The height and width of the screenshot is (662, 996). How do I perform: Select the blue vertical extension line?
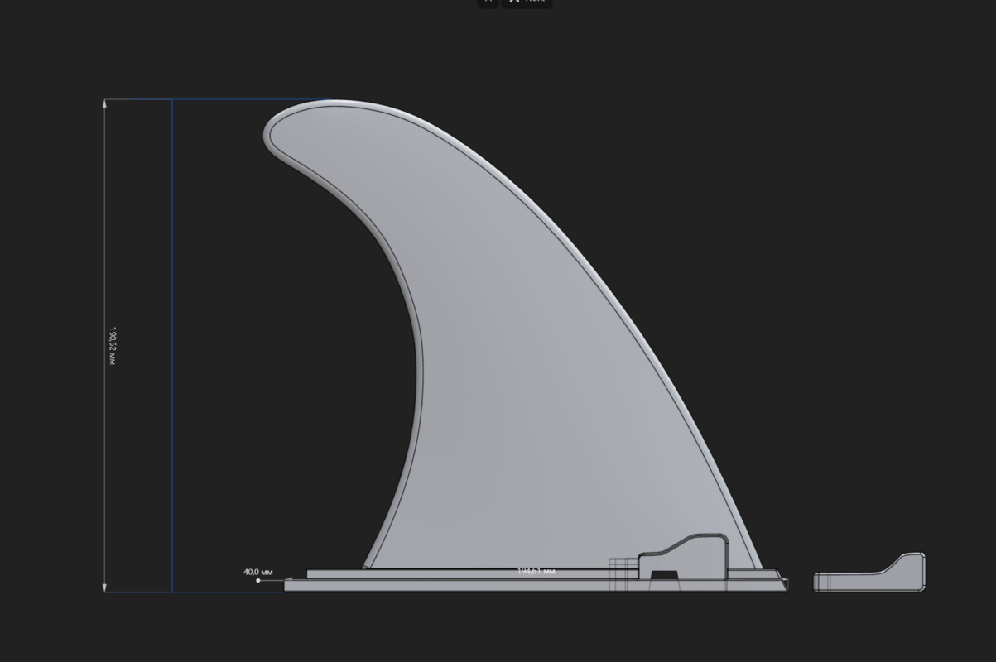click(172, 346)
